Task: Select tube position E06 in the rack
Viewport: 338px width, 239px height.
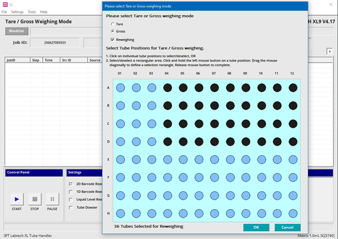Action: 199,160
